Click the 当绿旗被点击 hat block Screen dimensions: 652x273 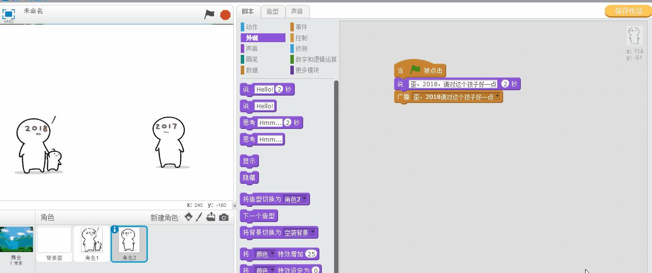pos(420,70)
